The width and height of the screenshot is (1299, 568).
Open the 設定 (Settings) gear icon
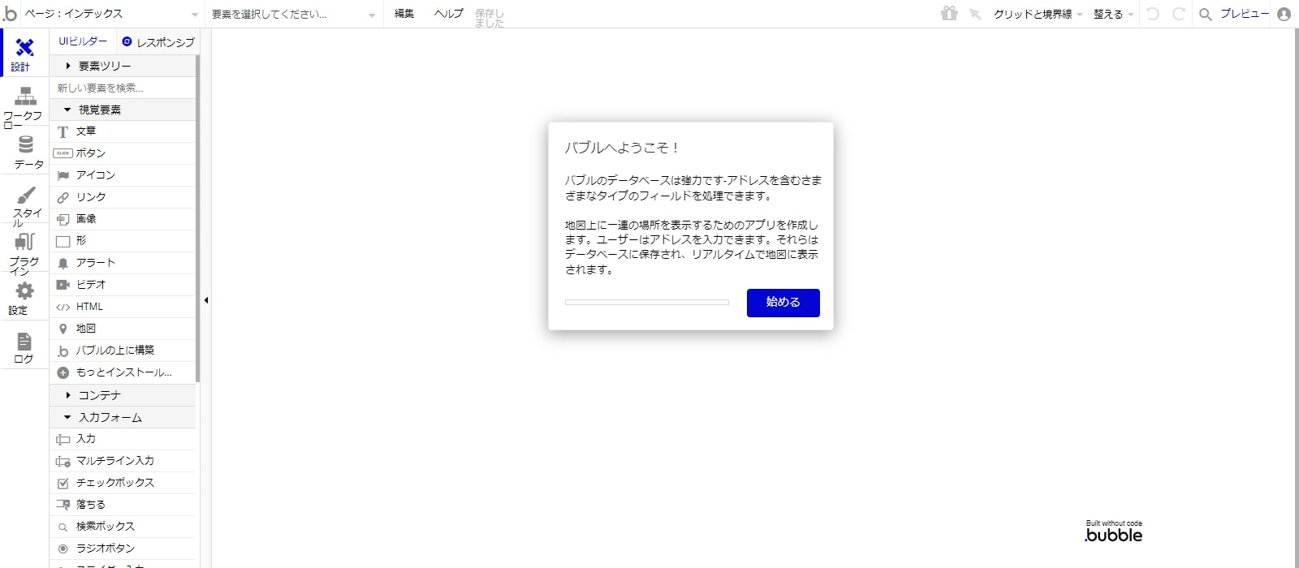[x=25, y=292]
